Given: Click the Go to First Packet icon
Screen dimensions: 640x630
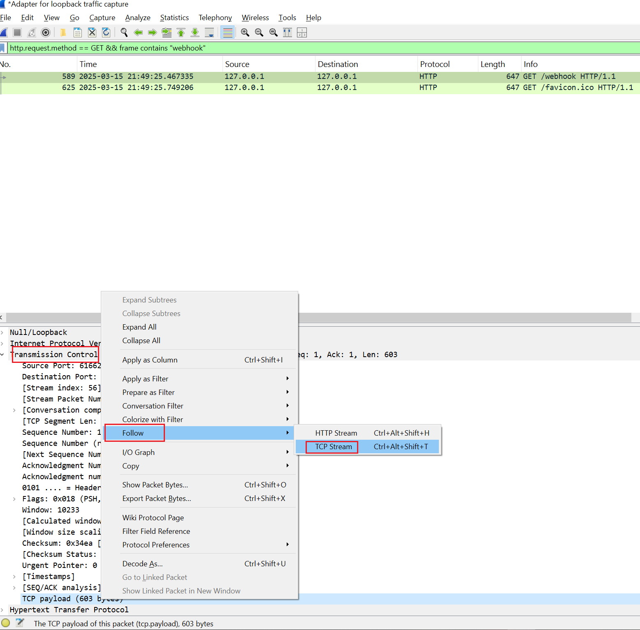Looking at the screenshot, I should pos(181,32).
